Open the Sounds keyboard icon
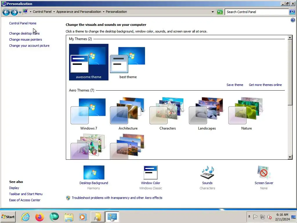The image size is (297, 223). pos(207,172)
